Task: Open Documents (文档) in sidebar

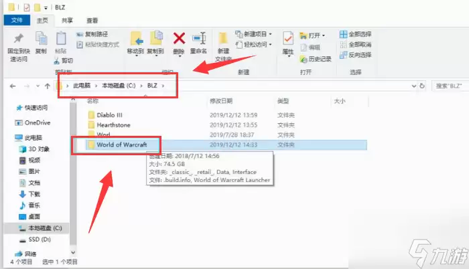Action: pyautogui.click(x=30, y=183)
